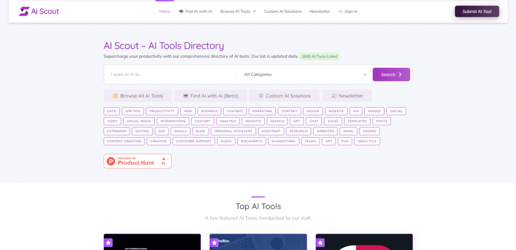Choose the CODING category tag
516x250 pixels.
(369, 131)
